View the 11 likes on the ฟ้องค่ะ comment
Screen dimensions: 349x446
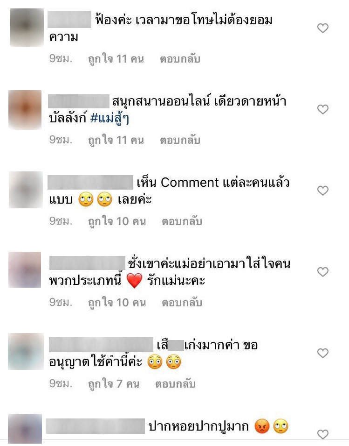(116, 59)
